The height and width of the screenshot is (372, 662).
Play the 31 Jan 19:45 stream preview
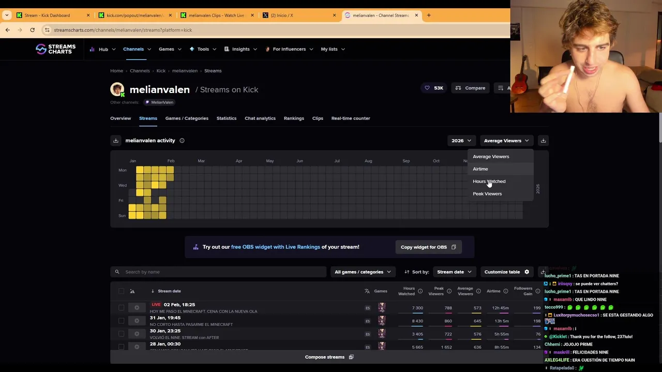[137, 321]
